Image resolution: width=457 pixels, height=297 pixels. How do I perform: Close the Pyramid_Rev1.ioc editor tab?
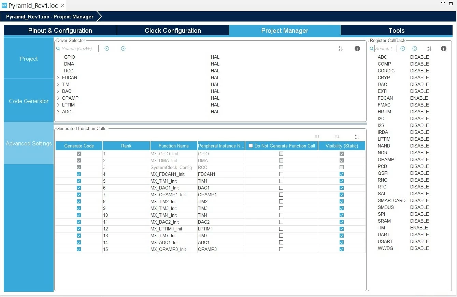tap(62, 6)
